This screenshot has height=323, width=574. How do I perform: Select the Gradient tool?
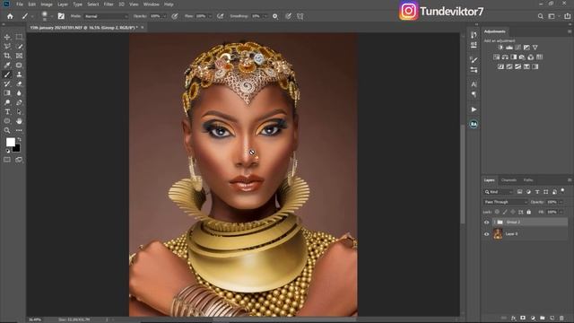[x=7, y=93]
